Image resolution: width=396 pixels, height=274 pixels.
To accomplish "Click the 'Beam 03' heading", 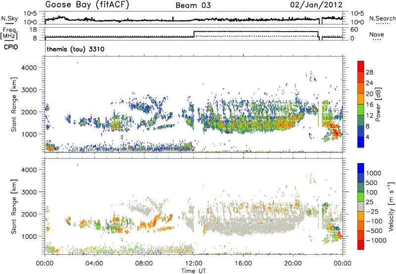I will click(x=193, y=5).
